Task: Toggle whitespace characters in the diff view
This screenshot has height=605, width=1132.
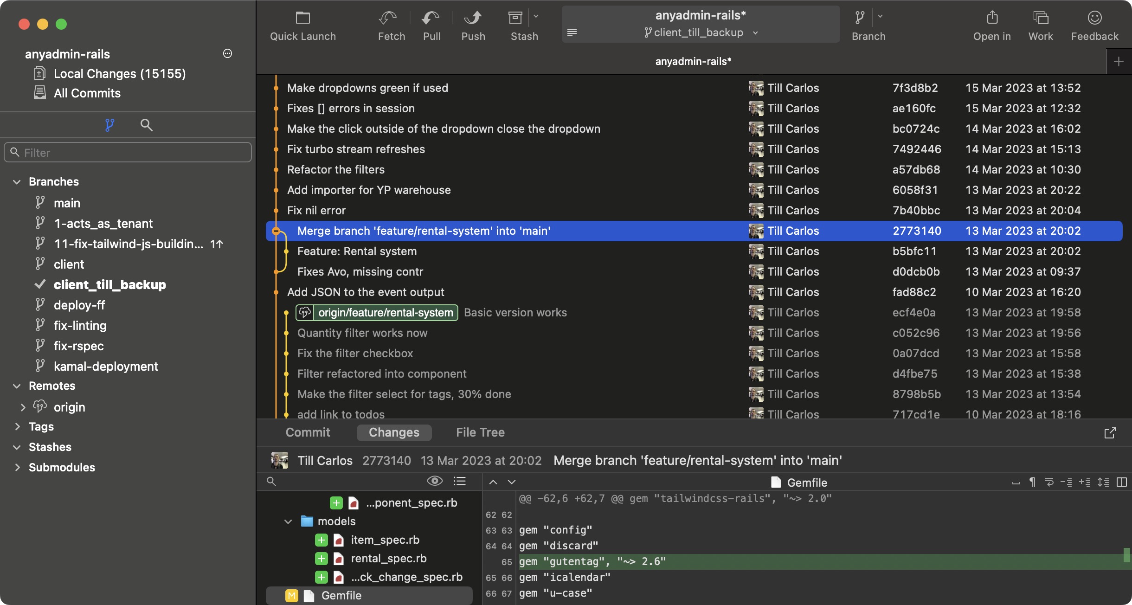Action: click(x=1032, y=483)
